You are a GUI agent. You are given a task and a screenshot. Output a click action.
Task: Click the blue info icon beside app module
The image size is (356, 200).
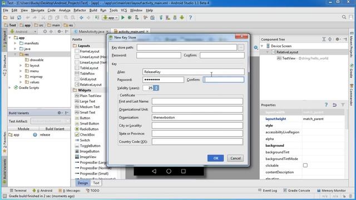[x=35, y=134]
